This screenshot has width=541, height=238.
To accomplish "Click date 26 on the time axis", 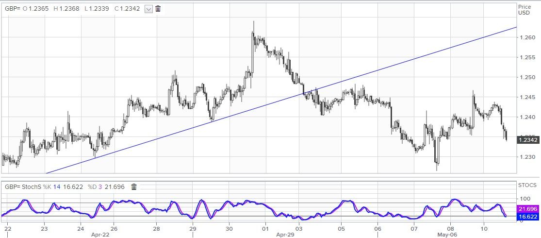I will (114, 228).
